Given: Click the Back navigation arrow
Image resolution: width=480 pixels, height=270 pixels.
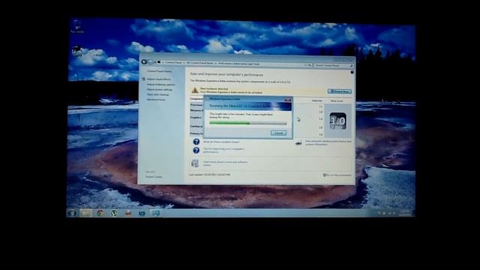Looking at the screenshot, I should click(x=144, y=62).
